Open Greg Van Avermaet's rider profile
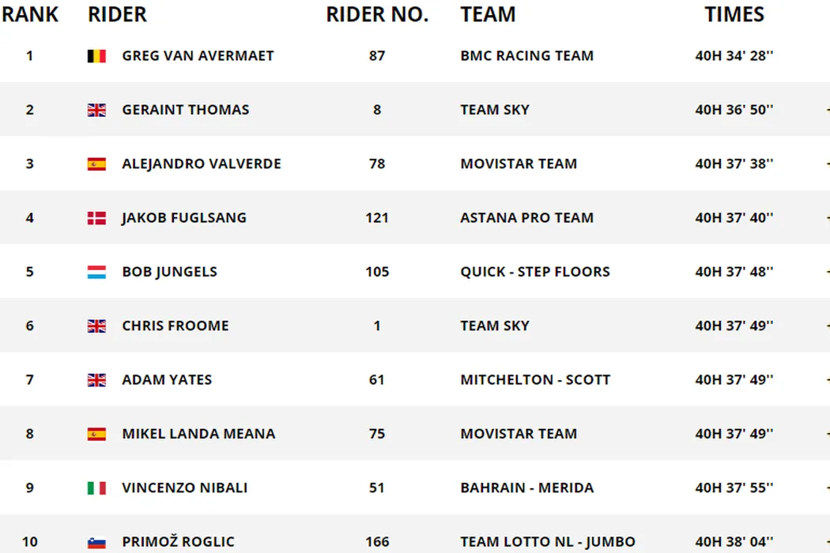This screenshot has width=830, height=553. [x=198, y=56]
